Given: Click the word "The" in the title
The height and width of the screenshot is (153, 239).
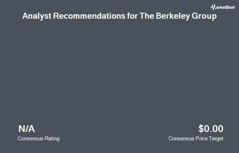Looking at the screenshot, I should click(x=147, y=16).
